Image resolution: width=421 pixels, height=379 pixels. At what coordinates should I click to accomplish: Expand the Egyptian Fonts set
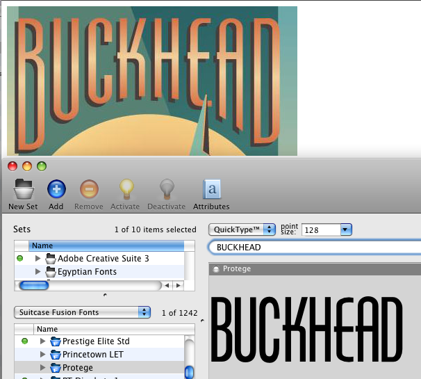pos(38,272)
